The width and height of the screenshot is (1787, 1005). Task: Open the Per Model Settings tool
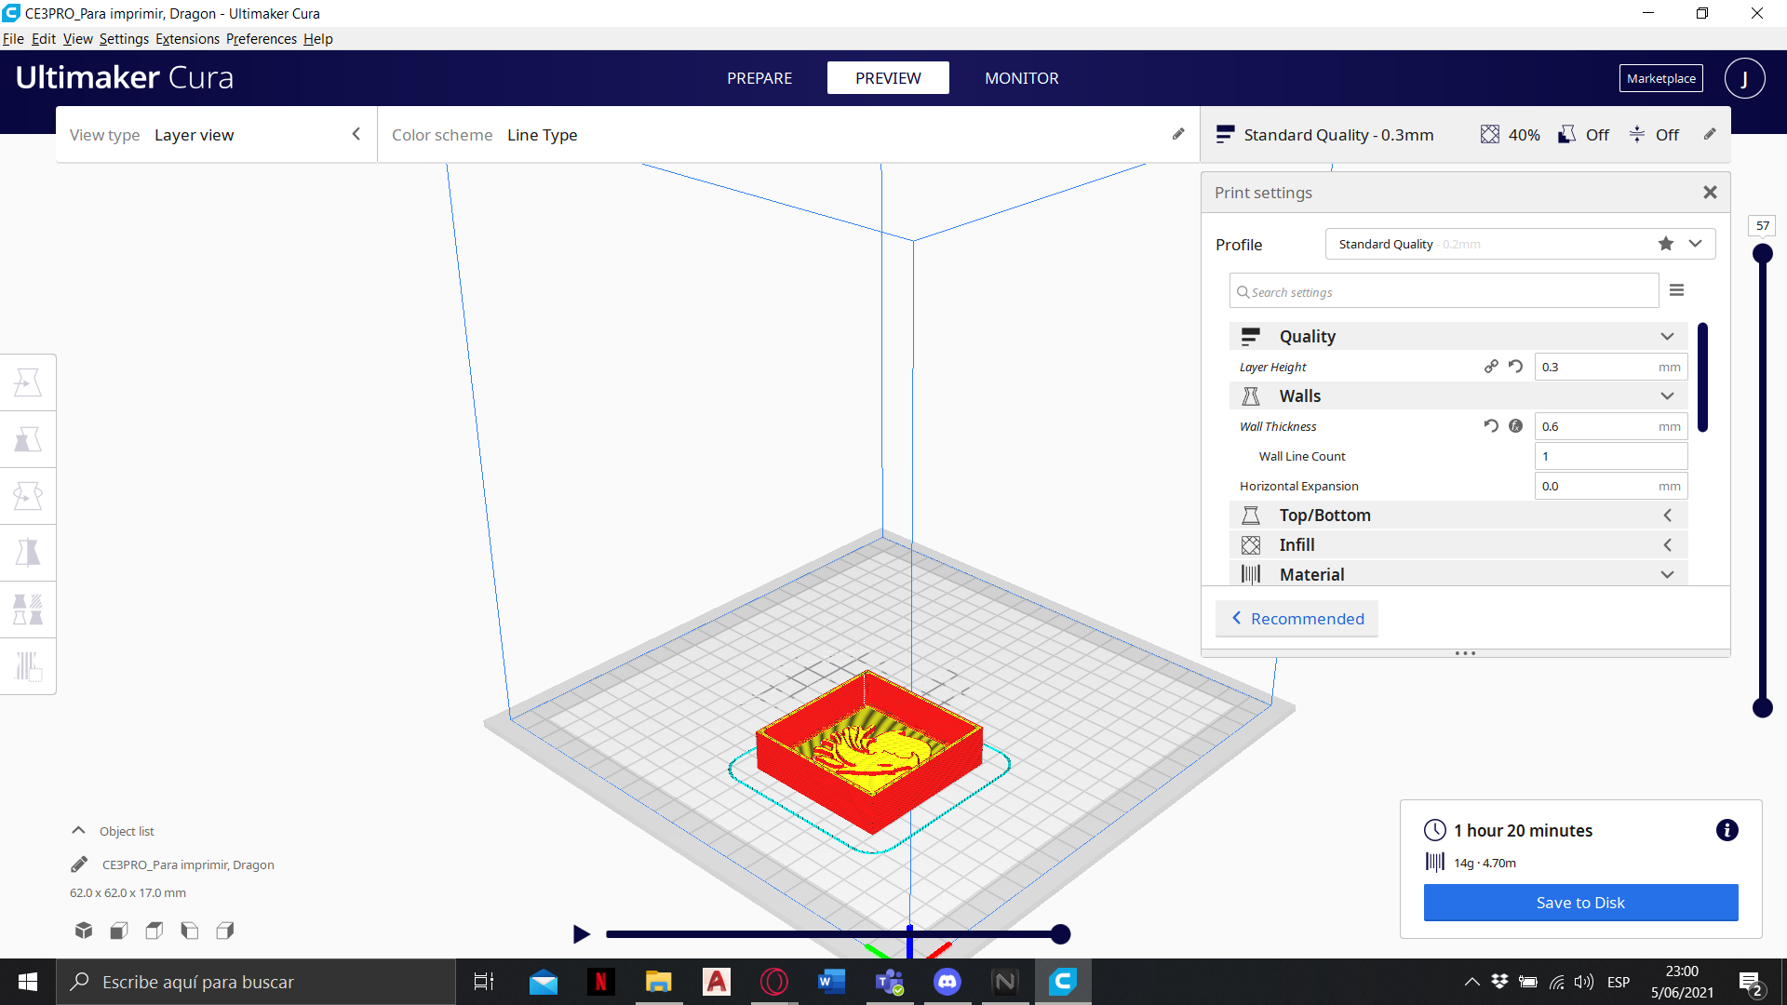tap(28, 610)
